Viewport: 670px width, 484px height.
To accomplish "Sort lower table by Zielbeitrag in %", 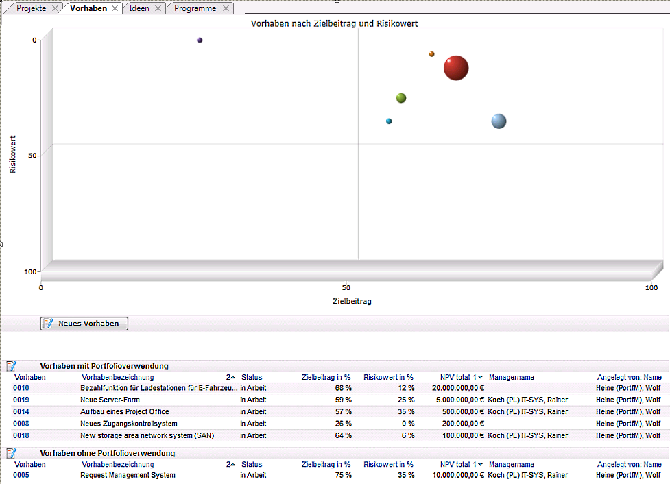I will [x=326, y=464].
